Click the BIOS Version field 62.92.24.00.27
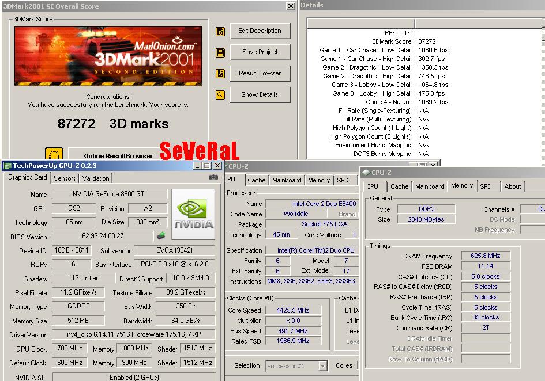Image resolution: width=545 pixels, height=381 pixels. 103,236
